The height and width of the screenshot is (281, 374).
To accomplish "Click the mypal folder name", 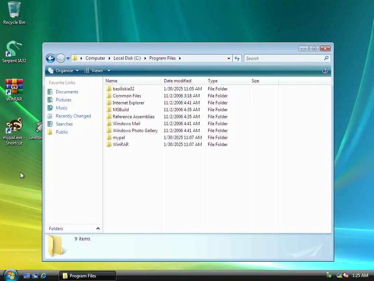I will 119,138.
